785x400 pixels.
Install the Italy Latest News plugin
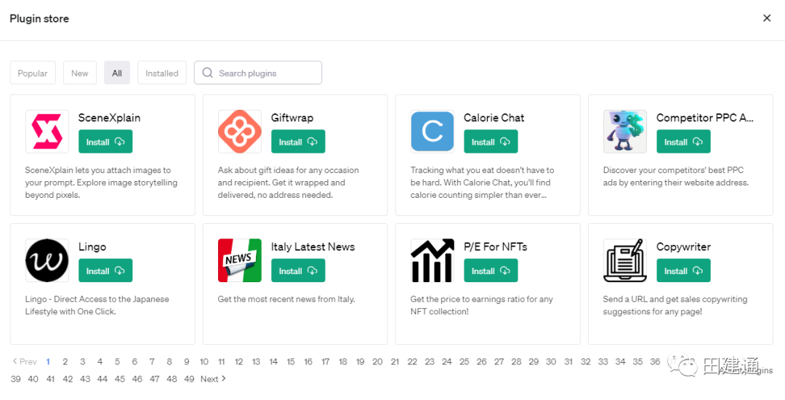298,271
